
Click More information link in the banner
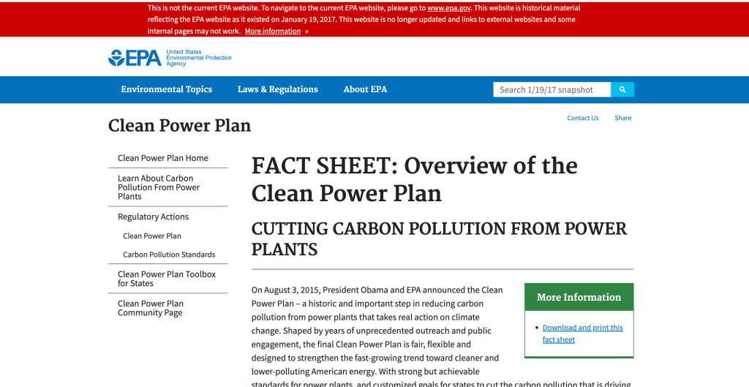tap(272, 31)
